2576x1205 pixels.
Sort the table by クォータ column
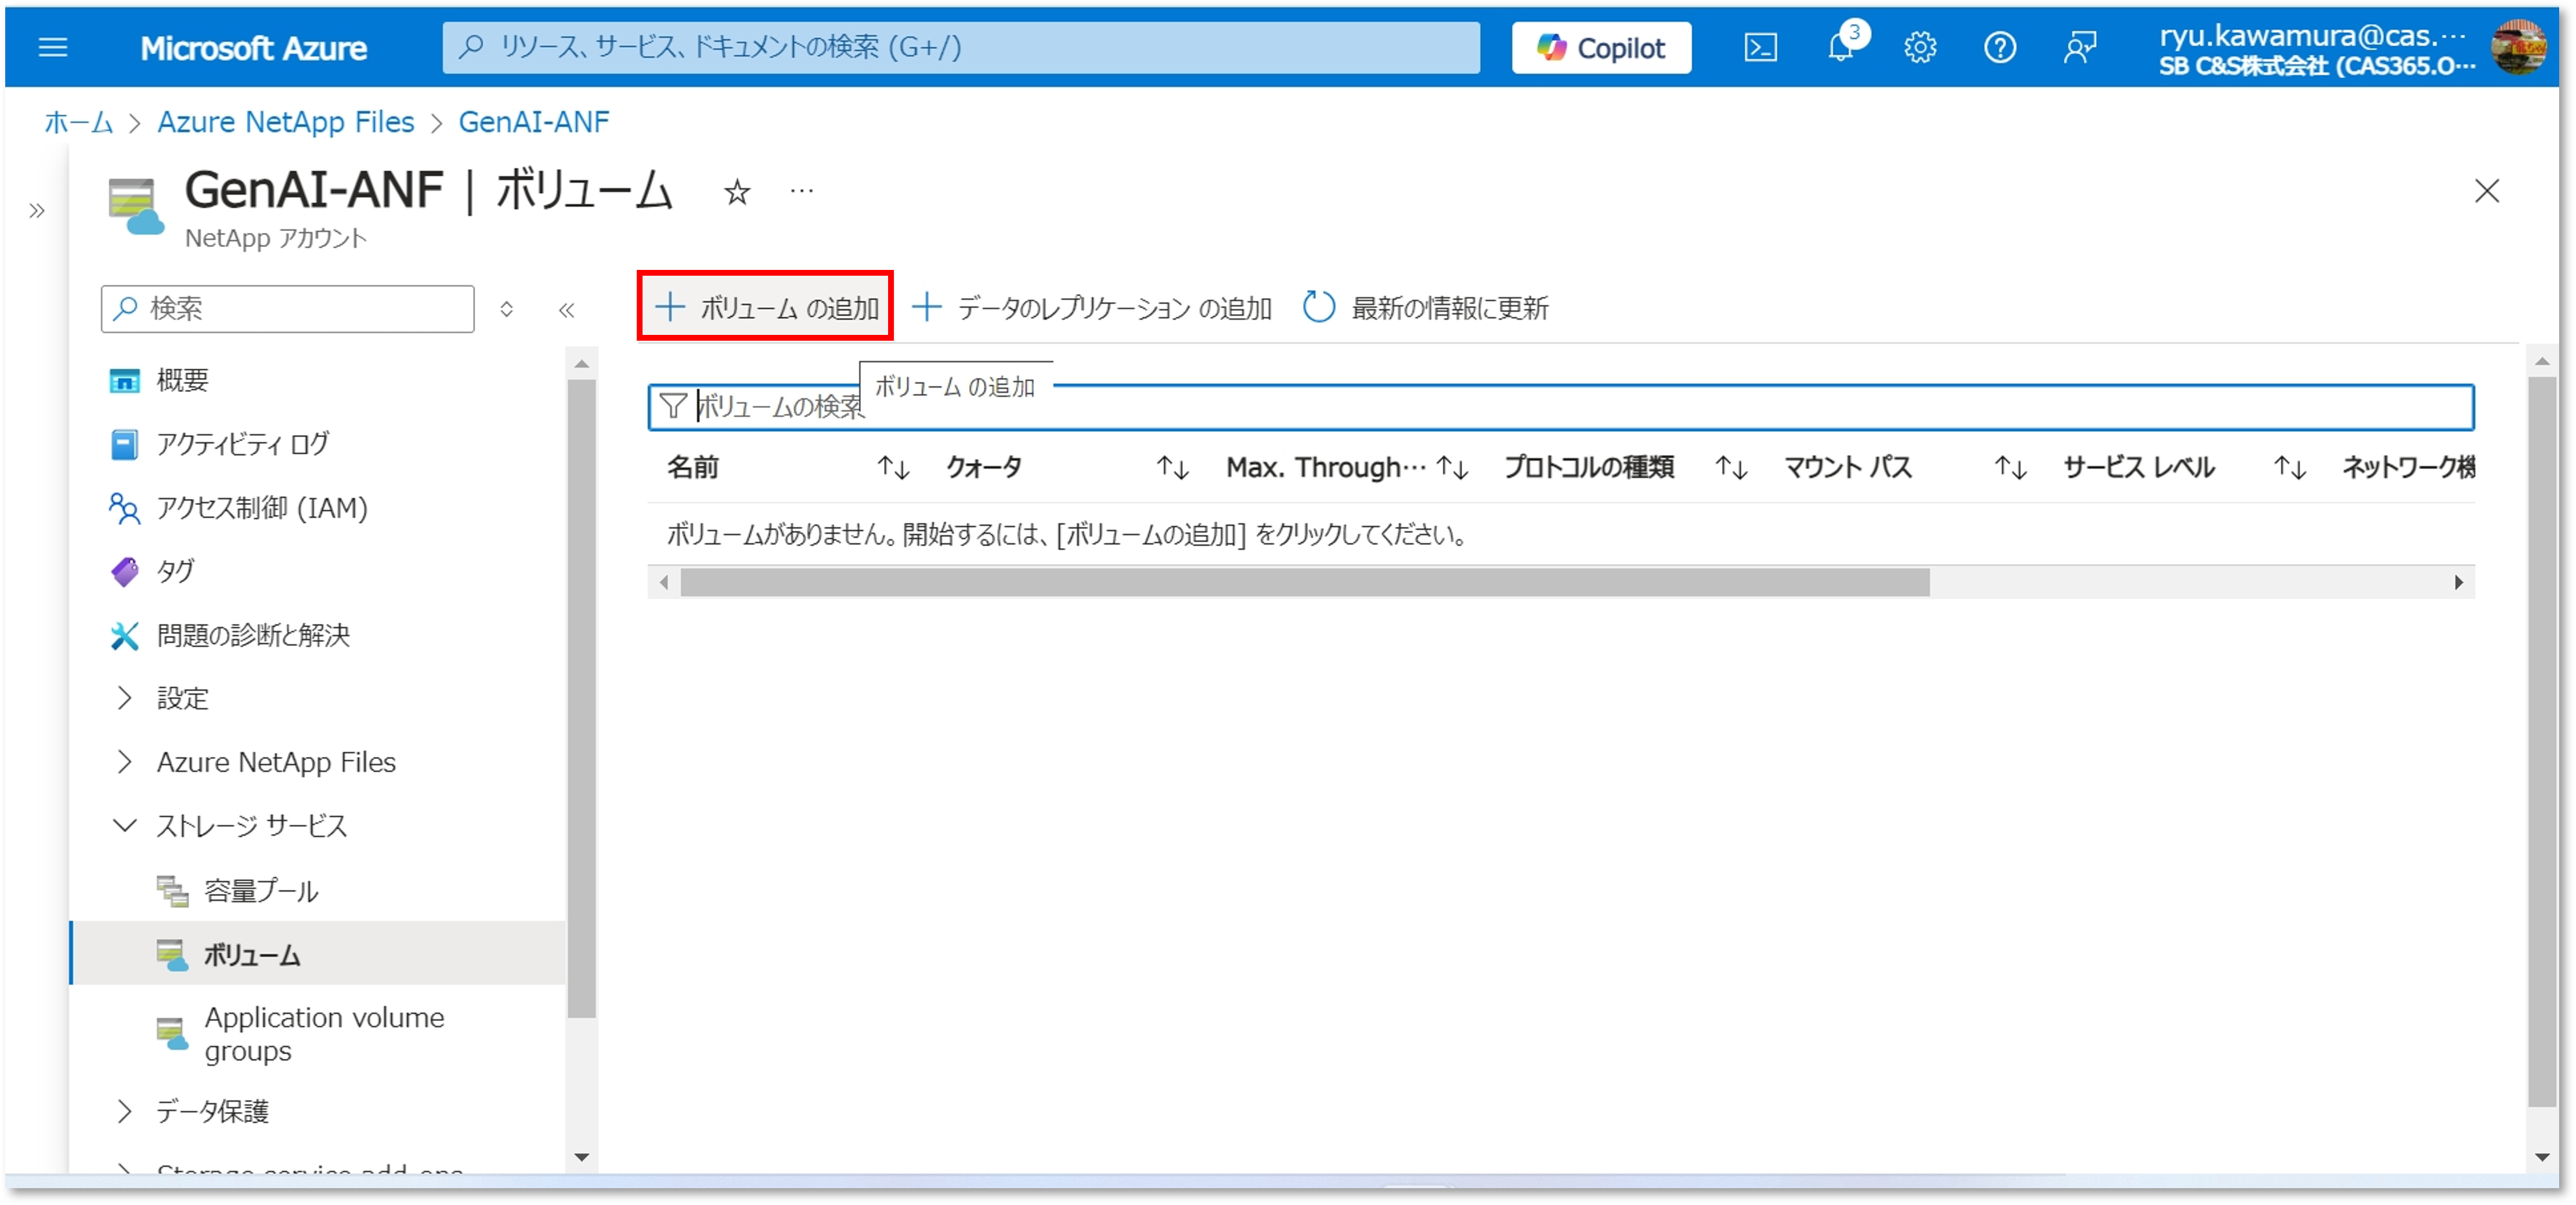click(x=1067, y=467)
